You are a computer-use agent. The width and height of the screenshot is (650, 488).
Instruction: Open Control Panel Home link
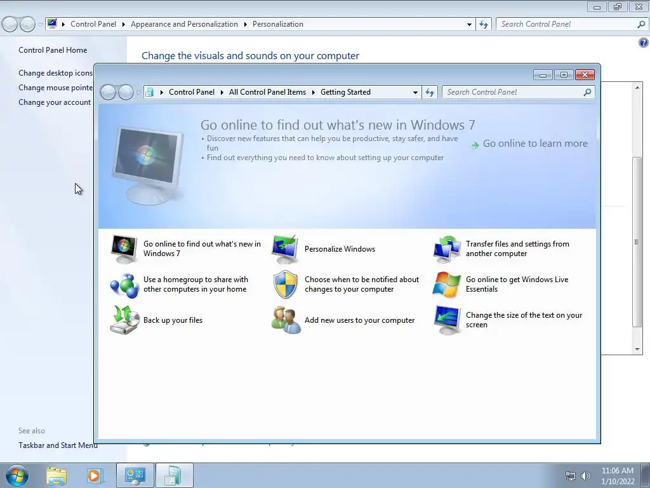click(53, 50)
